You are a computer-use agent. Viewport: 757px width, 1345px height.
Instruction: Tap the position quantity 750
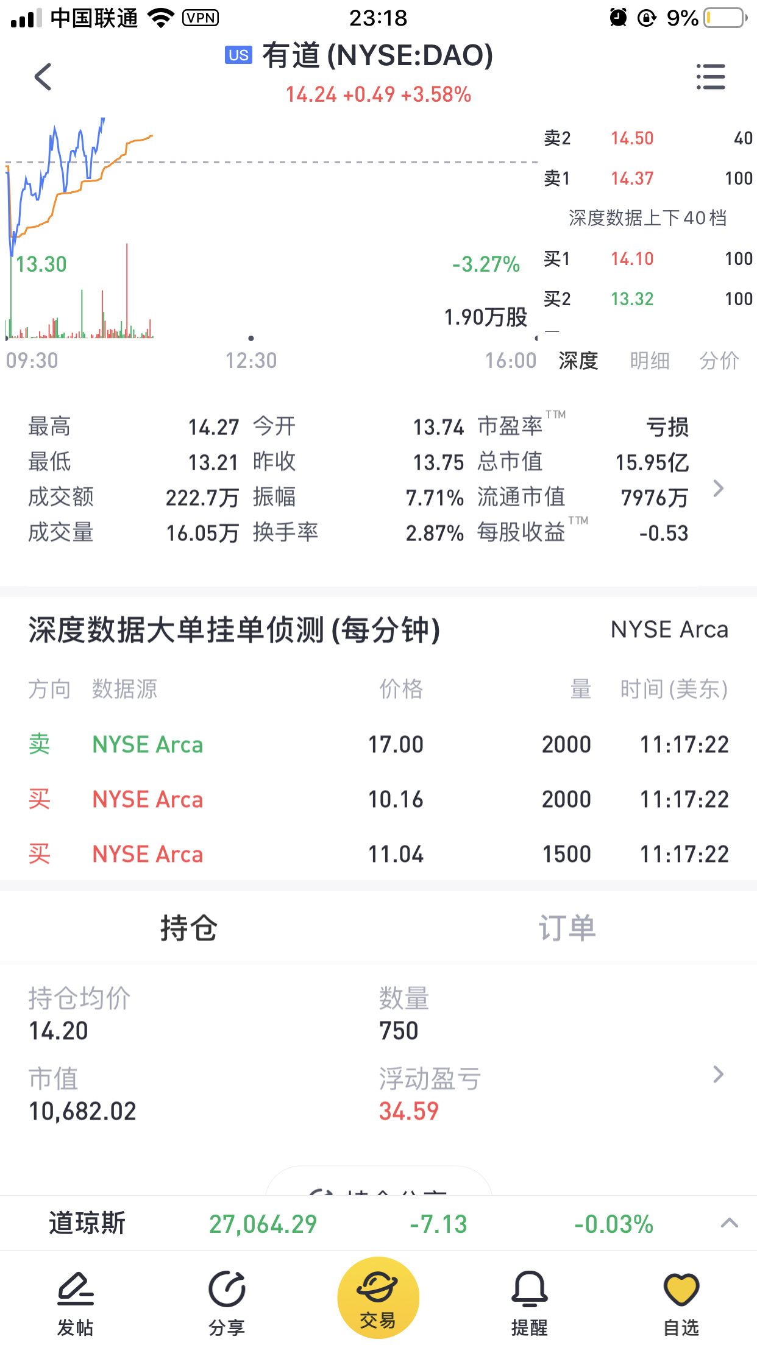tap(399, 1031)
